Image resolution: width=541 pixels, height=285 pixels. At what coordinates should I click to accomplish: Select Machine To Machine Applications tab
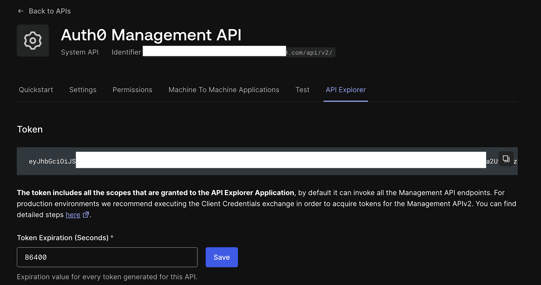tap(224, 90)
